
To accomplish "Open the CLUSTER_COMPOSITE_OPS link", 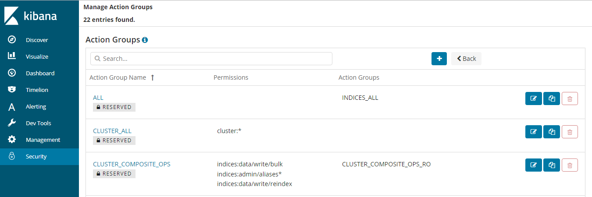I will click(132, 164).
